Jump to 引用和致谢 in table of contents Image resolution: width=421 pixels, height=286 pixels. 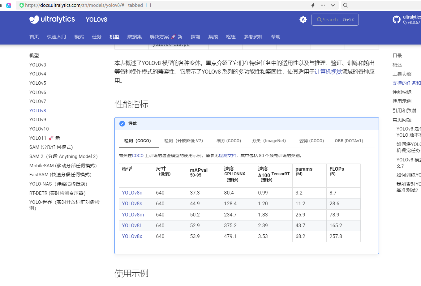click(x=404, y=111)
